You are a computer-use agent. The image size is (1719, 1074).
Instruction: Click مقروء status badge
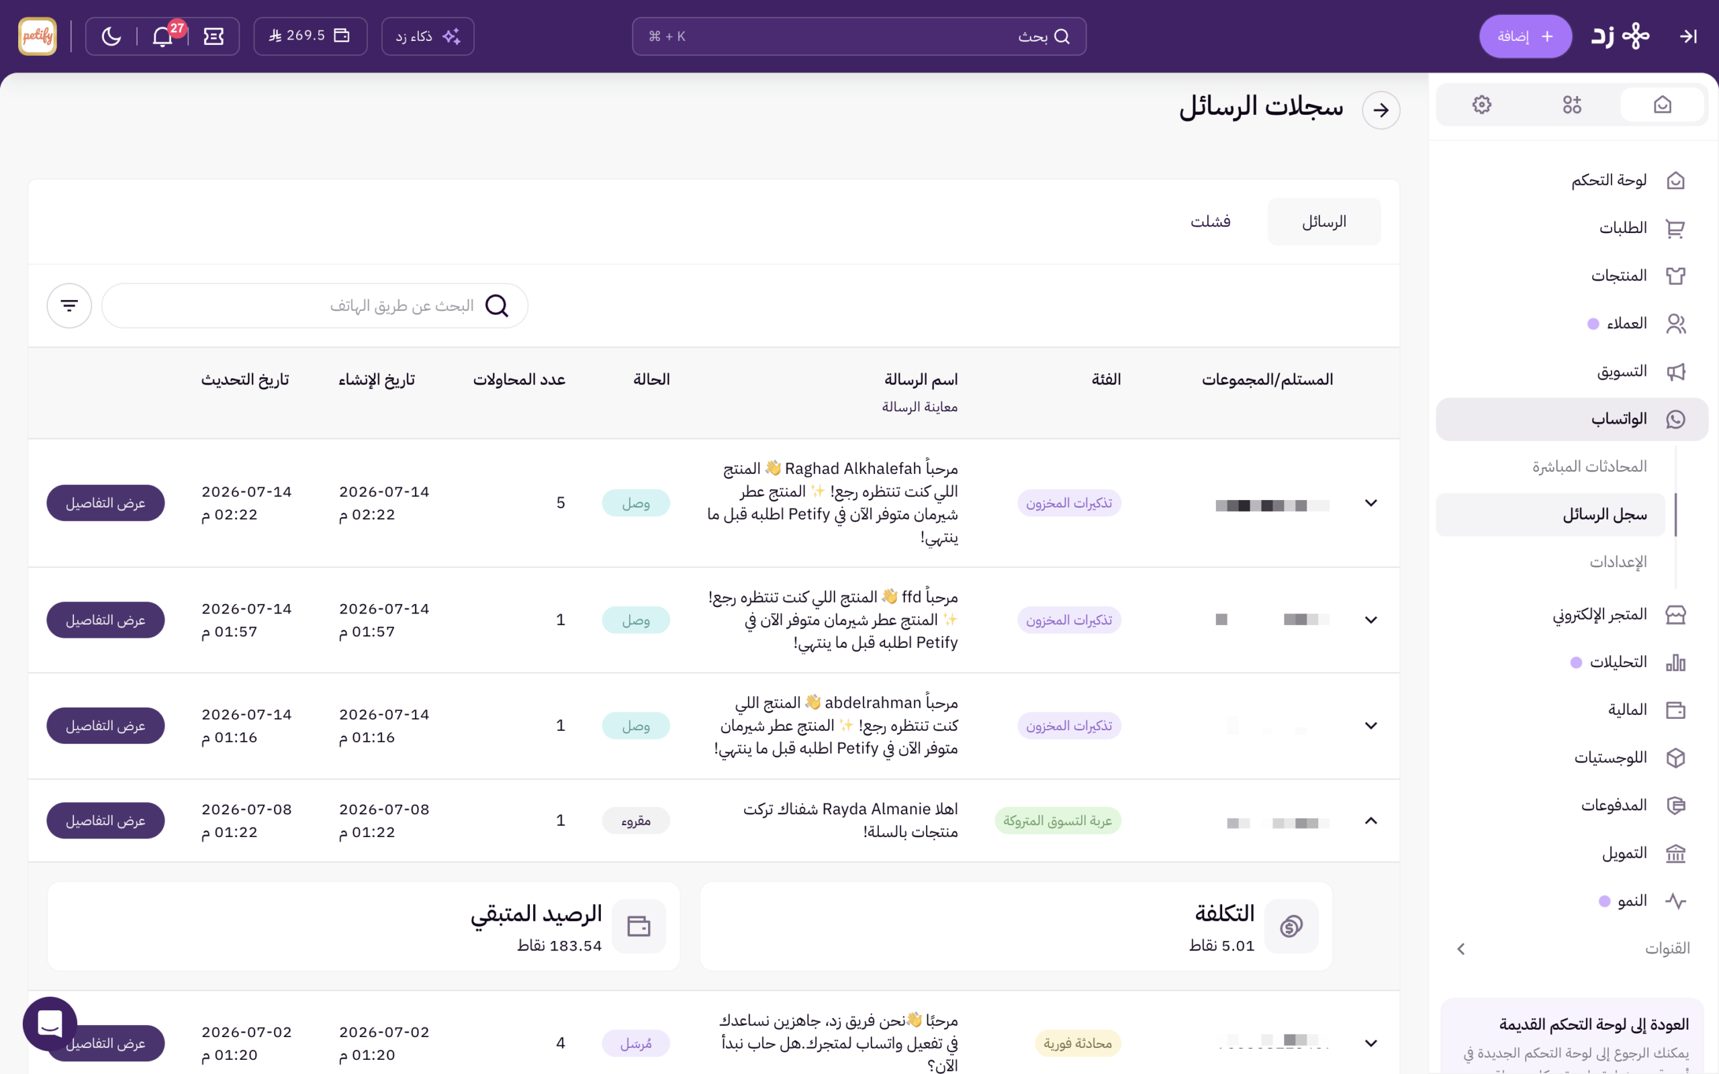636,820
